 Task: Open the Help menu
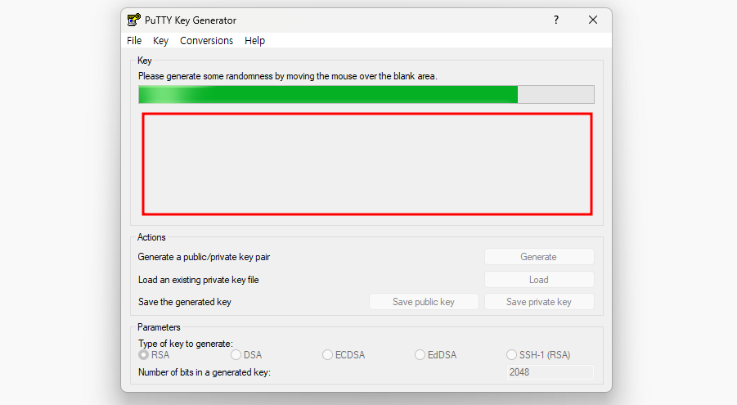254,40
